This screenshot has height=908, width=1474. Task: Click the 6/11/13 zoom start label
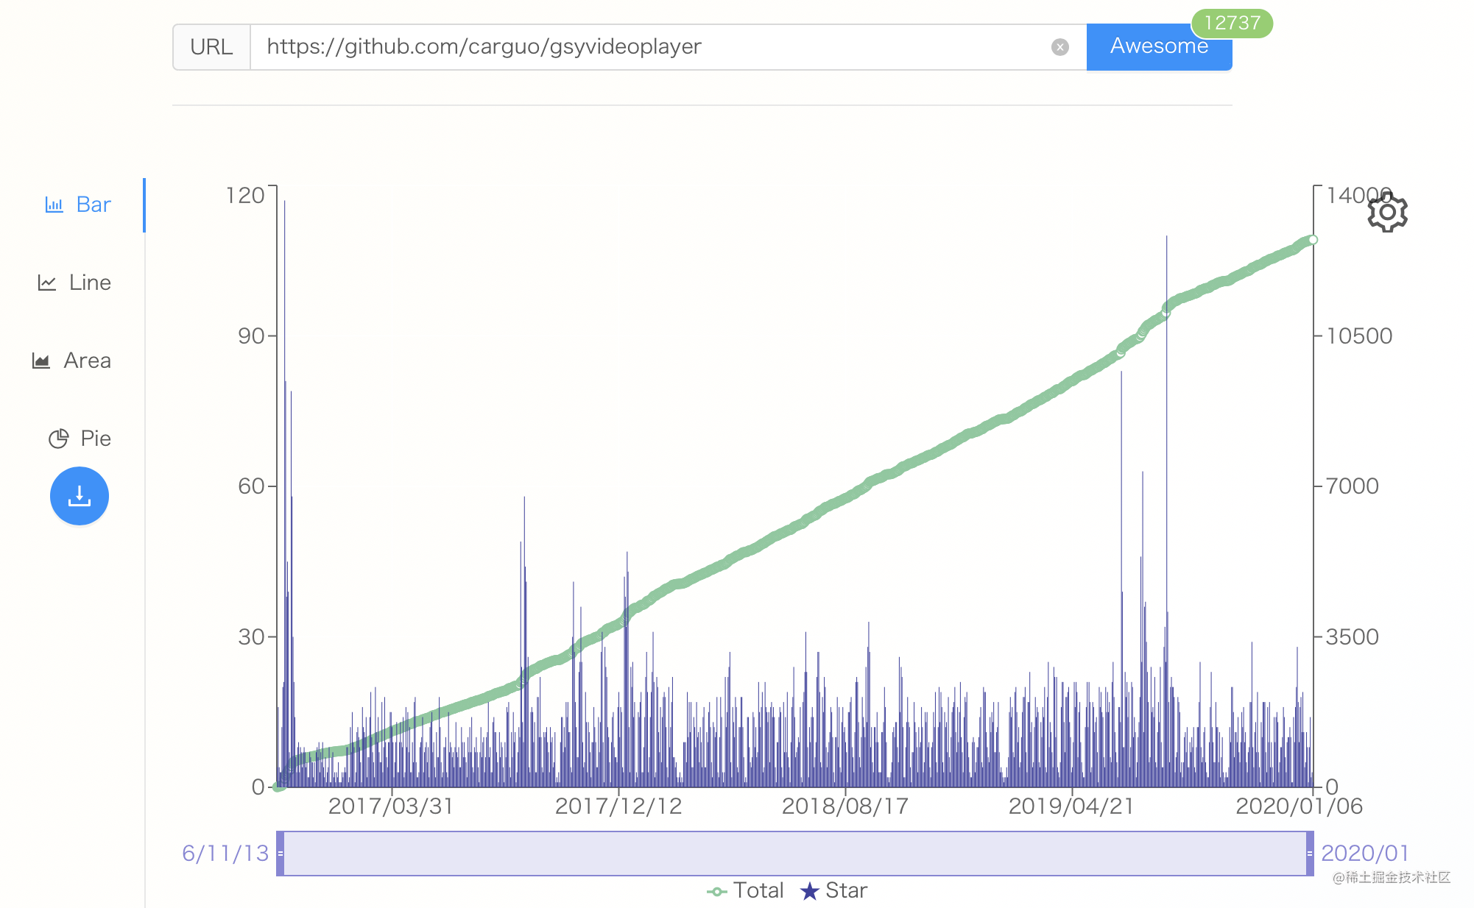tap(225, 854)
